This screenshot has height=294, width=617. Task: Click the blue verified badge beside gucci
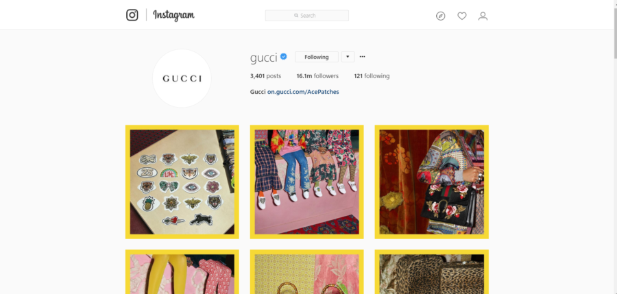point(284,57)
